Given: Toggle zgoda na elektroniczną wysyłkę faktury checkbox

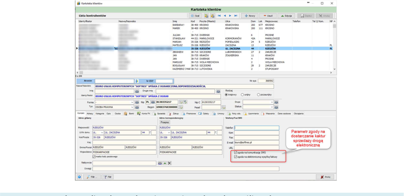Looking at the screenshot, I should pyautogui.click(x=235, y=157).
